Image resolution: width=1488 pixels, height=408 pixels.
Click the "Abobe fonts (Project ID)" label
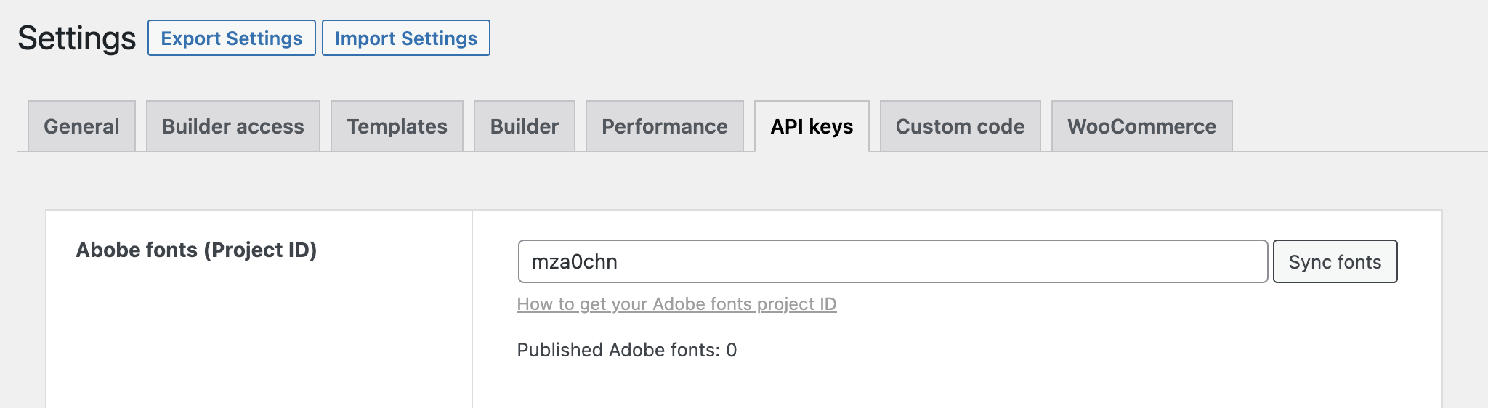coord(196,250)
